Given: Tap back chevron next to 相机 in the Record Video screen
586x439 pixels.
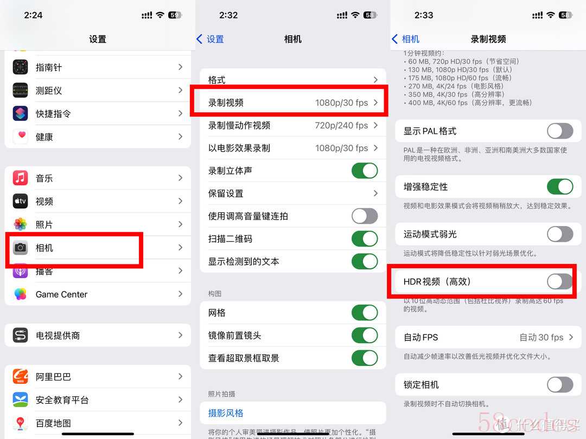Looking at the screenshot, I should click(x=394, y=39).
